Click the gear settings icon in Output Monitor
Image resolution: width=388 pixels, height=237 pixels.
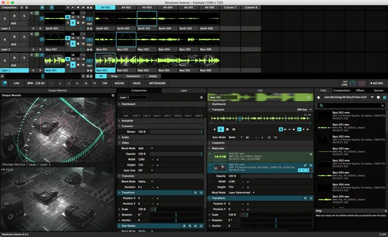tap(113, 95)
